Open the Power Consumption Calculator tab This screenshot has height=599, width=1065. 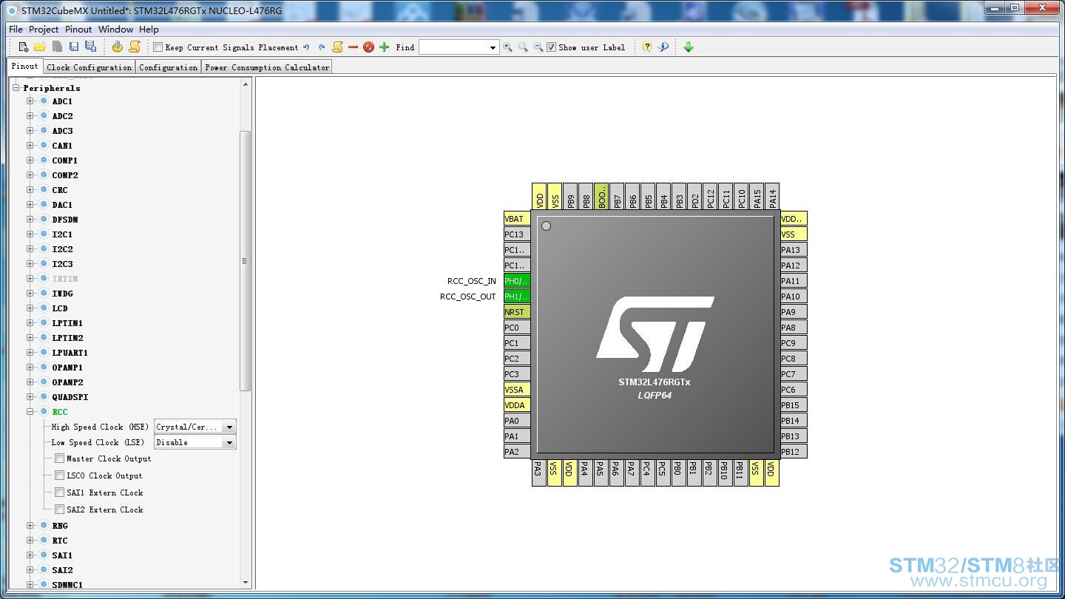coord(267,67)
